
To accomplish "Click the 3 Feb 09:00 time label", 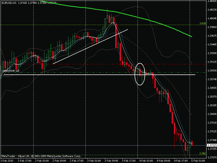I will pyautogui.click(x=111, y=161).
